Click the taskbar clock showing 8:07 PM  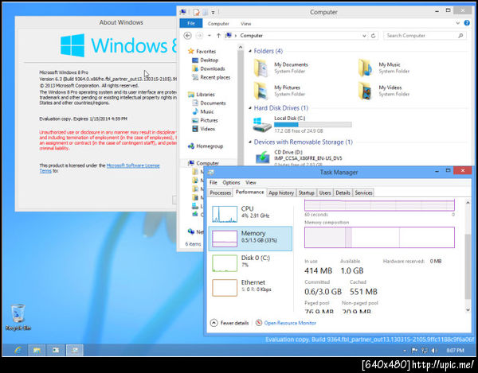click(x=455, y=351)
